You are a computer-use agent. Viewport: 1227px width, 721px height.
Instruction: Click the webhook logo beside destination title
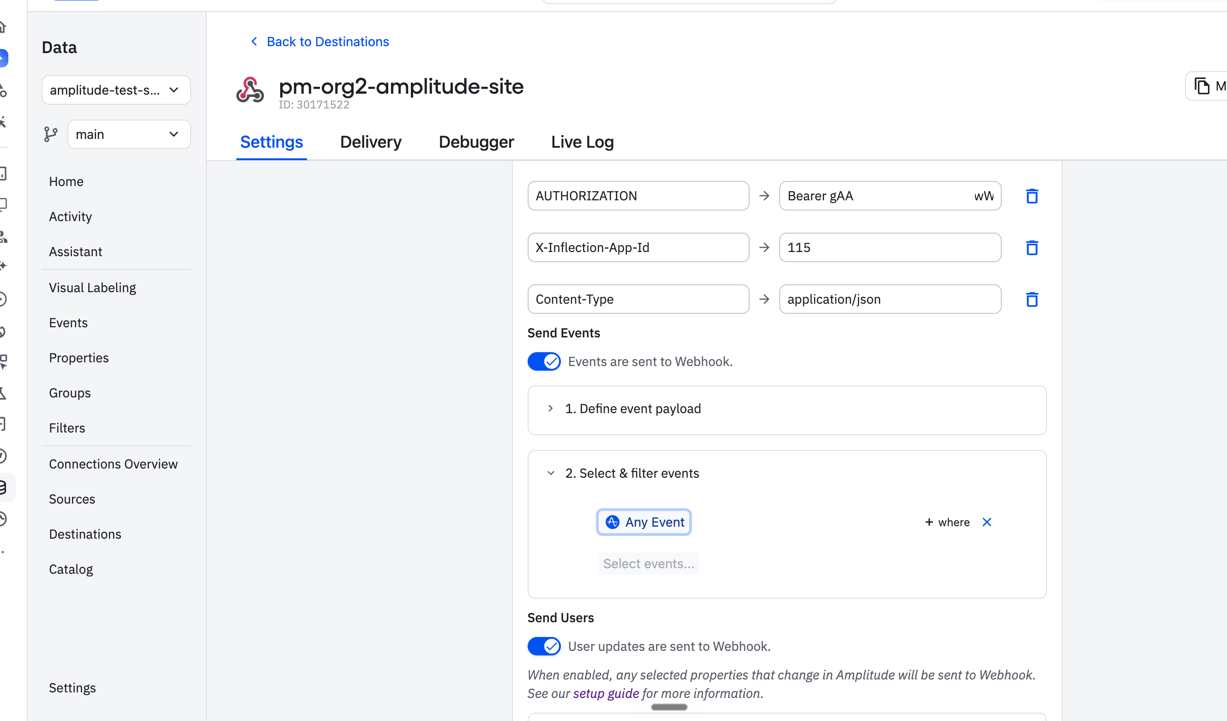[x=250, y=90]
